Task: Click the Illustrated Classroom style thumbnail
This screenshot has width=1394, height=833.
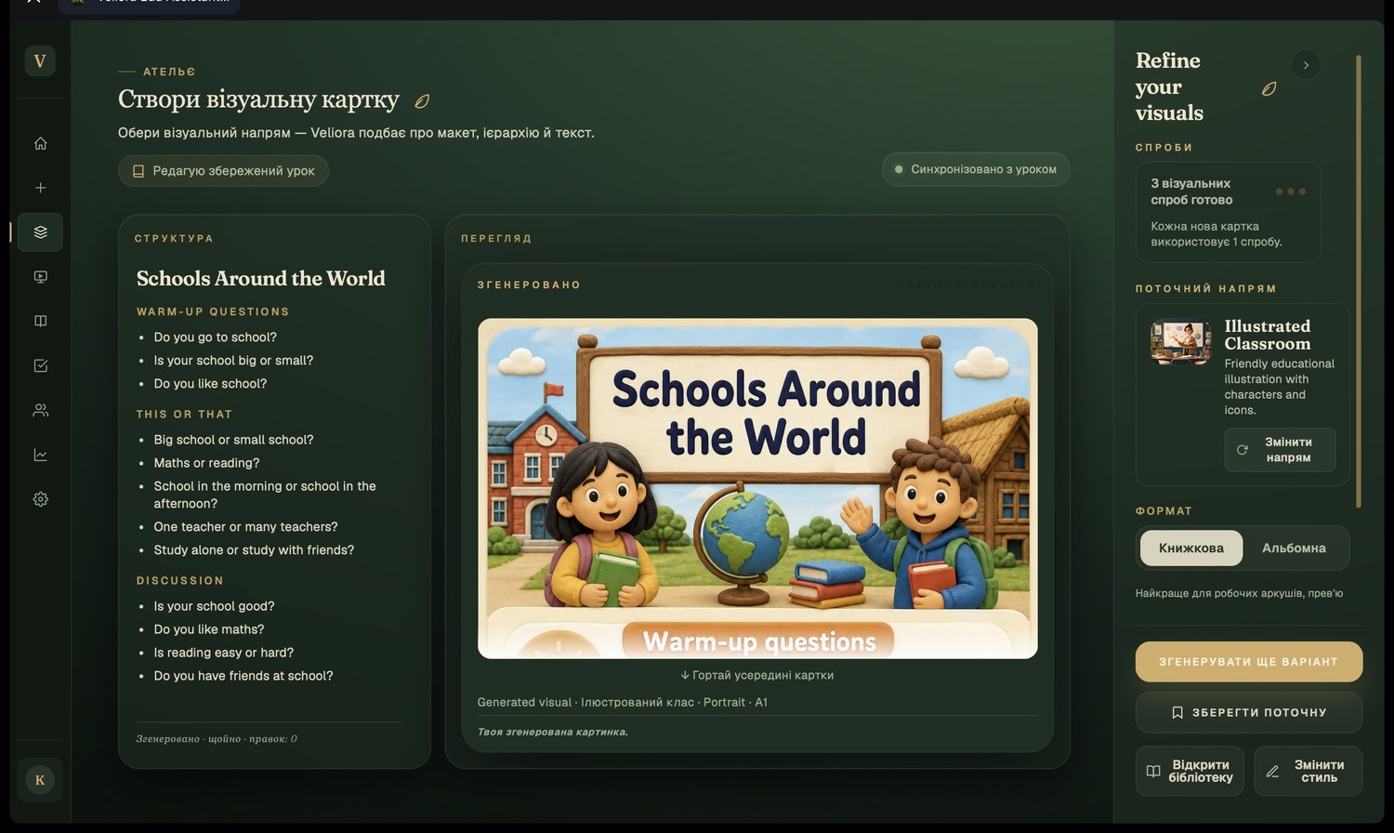Action: click(1181, 342)
